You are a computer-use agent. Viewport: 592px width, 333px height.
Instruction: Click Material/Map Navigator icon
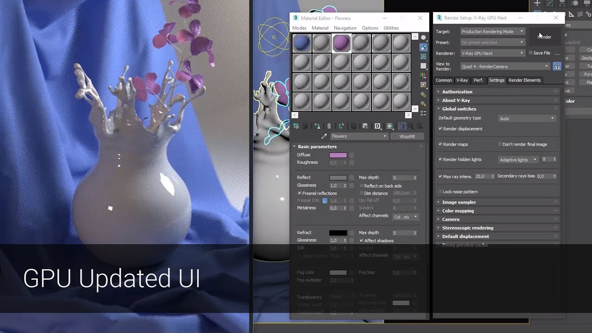pos(423,112)
